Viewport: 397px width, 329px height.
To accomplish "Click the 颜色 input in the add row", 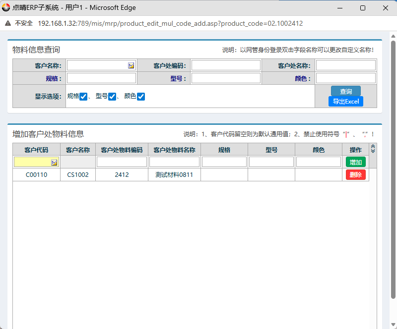I will click(x=319, y=162).
